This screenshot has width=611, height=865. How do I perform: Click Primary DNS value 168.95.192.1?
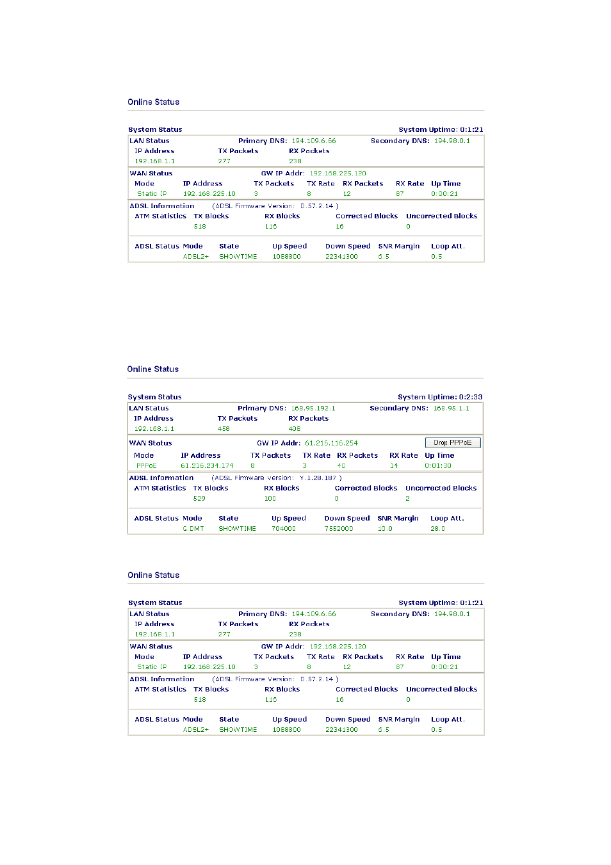tap(313, 408)
